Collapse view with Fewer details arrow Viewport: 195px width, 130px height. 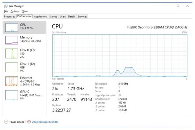tap(6, 122)
